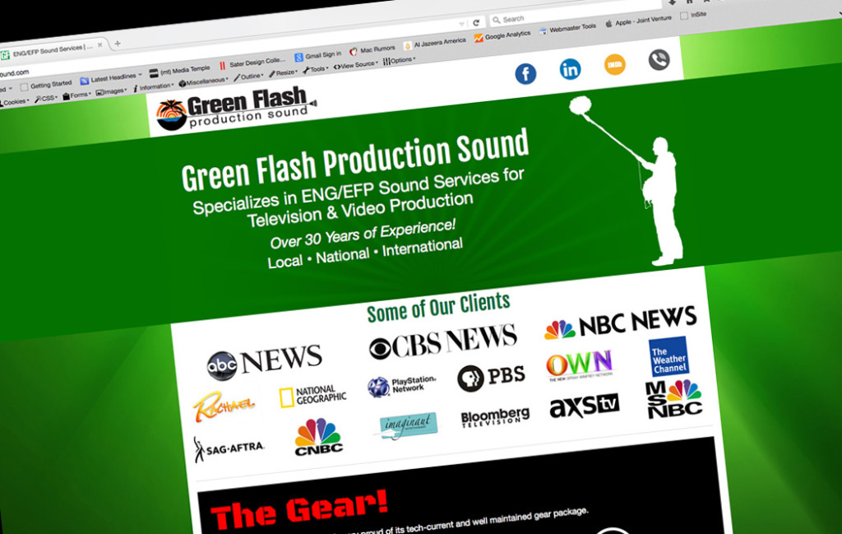The width and height of the screenshot is (842, 534).
Task: Open the Facebook social icon
Action: point(525,73)
